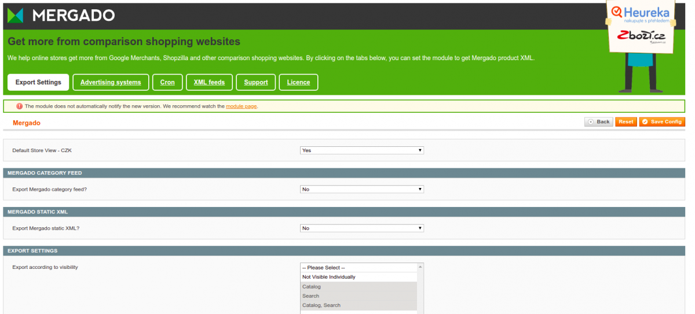View the Licence tab

(x=298, y=82)
